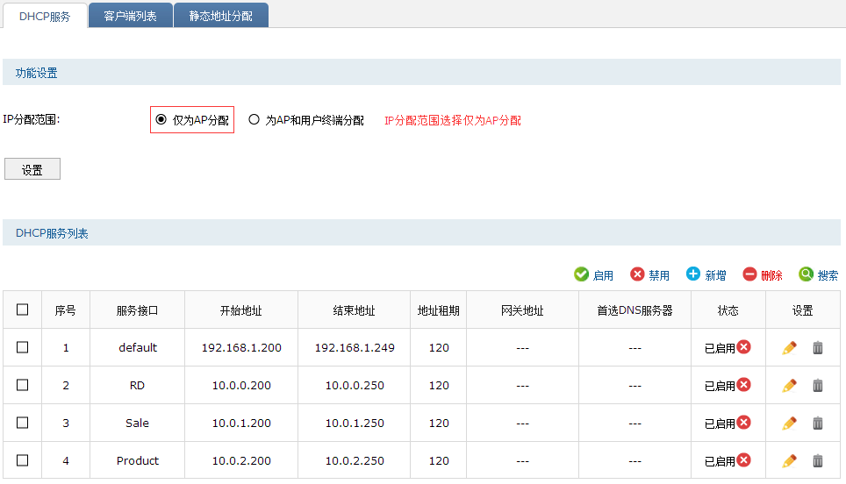Image resolution: width=846 pixels, height=484 pixels.
Task: Check the box for the default row
Action: tap(22, 347)
